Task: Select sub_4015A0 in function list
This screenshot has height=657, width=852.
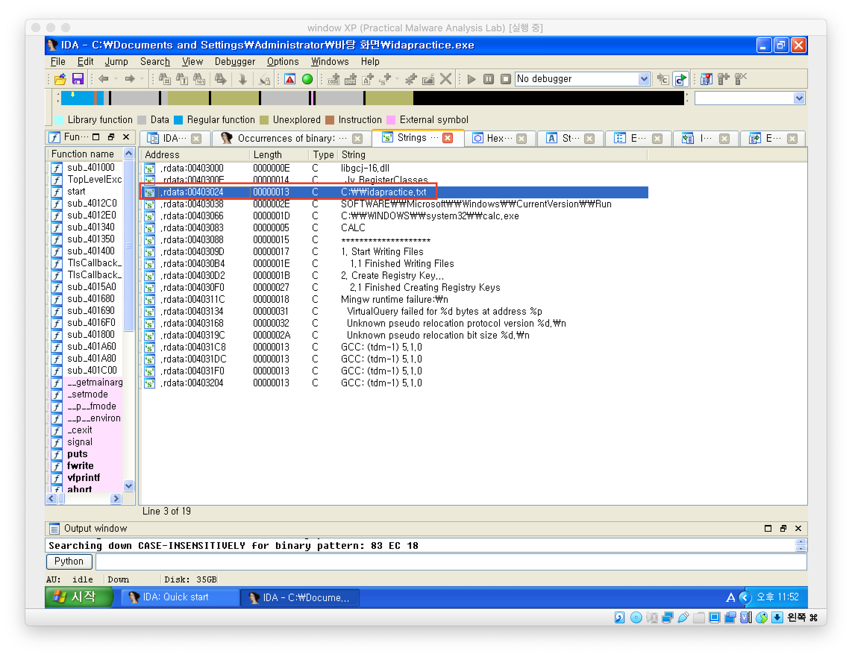Action: (x=92, y=287)
